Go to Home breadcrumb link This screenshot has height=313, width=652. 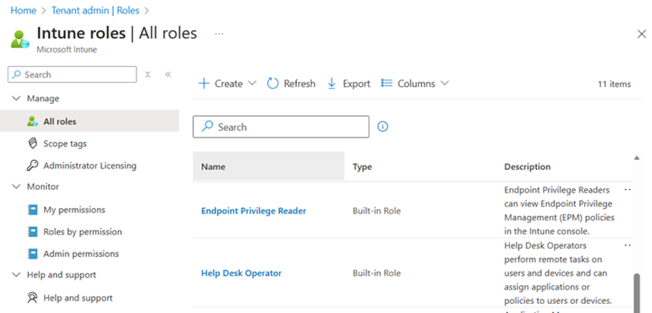23,11
